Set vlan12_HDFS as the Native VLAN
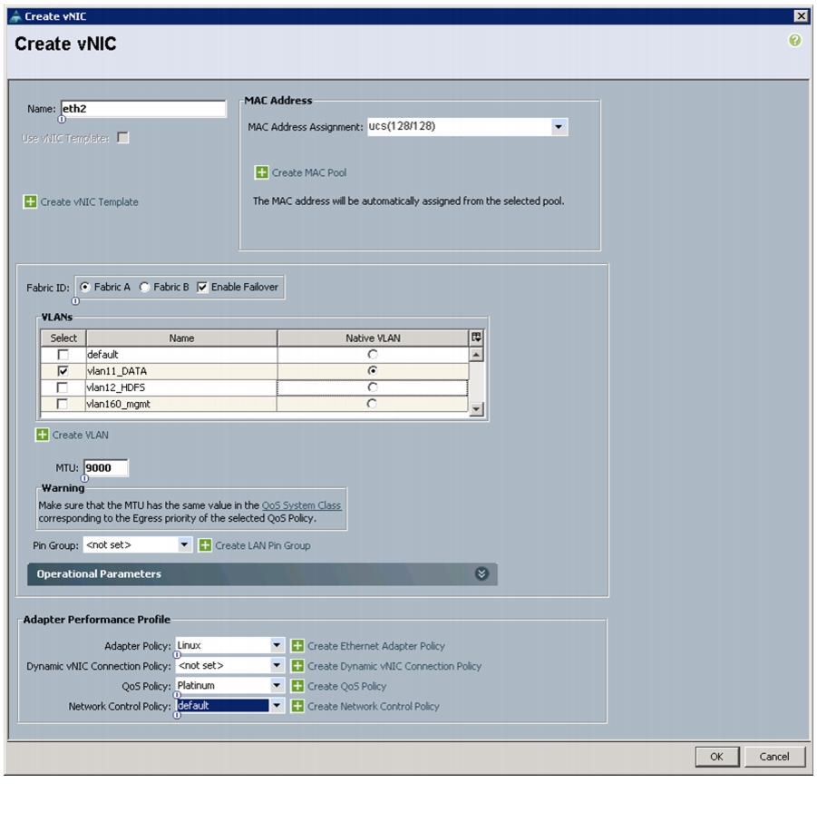Viewport: 817px width, 813px height. (x=372, y=387)
